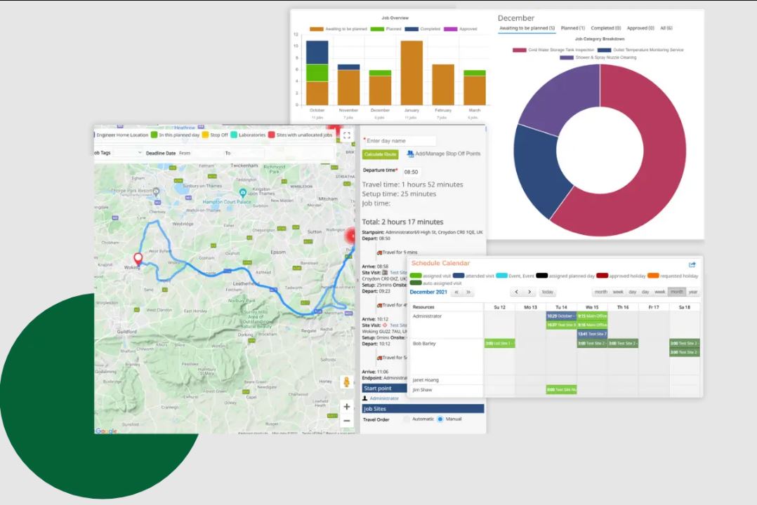Screen dimensions: 757x505
Task: Zoom out using the map minus icon
Action: click(x=346, y=421)
